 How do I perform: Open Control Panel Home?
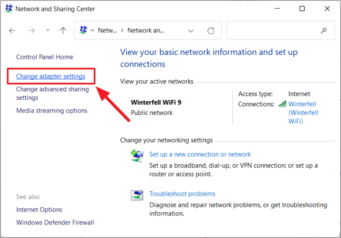(x=44, y=57)
